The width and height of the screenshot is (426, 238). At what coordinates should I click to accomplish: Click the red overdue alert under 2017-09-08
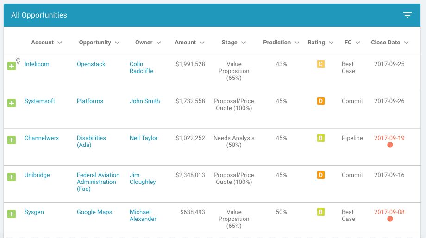[390, 219]
